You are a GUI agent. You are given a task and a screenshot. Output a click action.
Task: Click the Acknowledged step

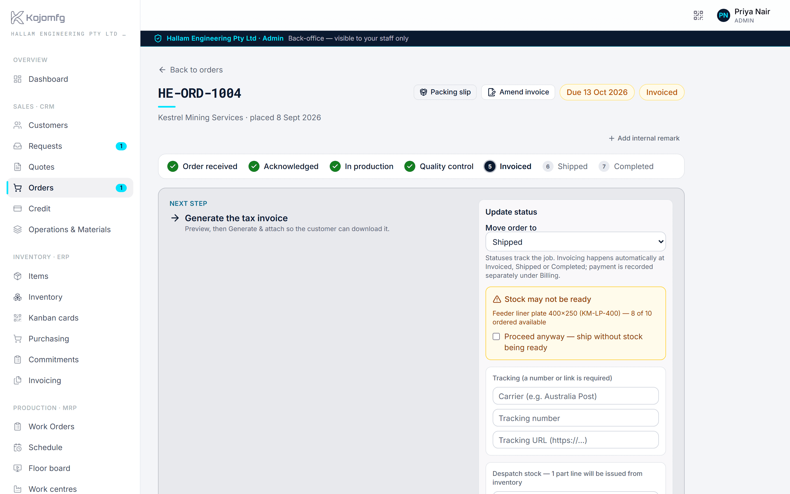tap(283, 166)
